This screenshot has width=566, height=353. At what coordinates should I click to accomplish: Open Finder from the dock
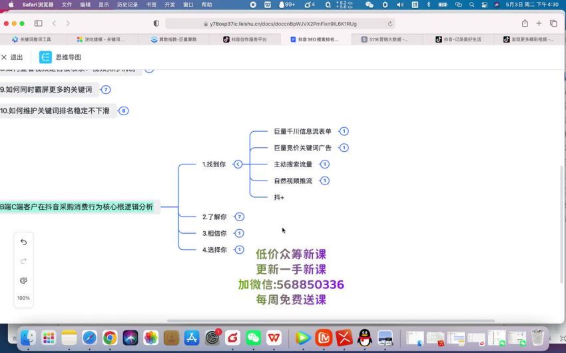[28, 338]
